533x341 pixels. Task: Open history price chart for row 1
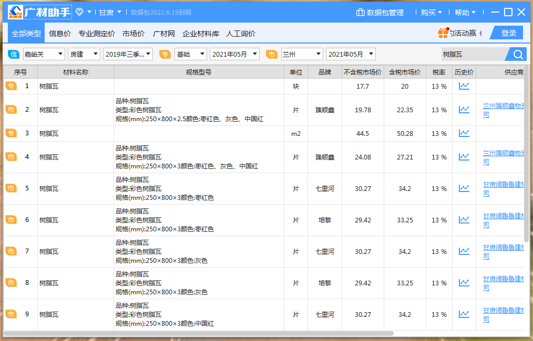point(464,86)
